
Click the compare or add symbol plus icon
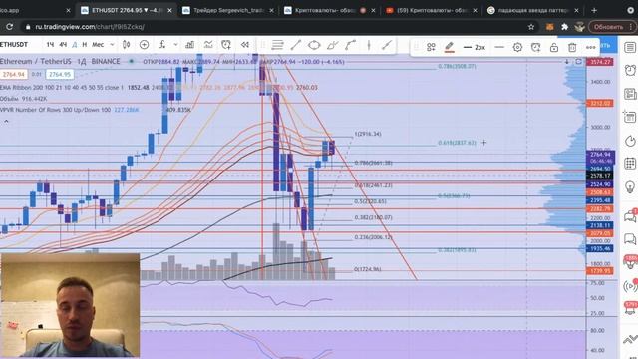tap(144, 44)
